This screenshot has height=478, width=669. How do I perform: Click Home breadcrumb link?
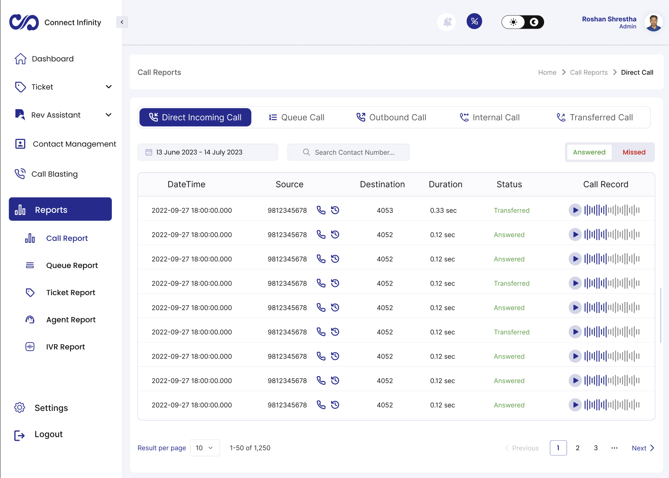click(x=547, y=72)
